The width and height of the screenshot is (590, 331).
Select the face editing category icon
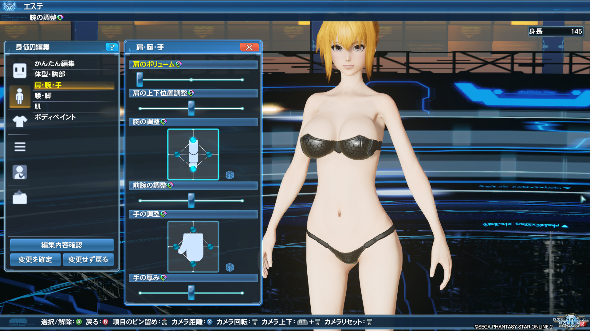(x=20, y=70)
